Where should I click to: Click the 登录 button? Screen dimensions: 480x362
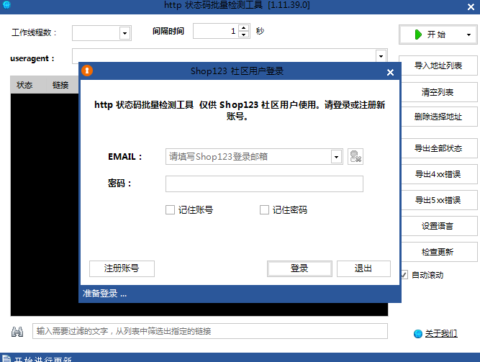tap(299, 268)
